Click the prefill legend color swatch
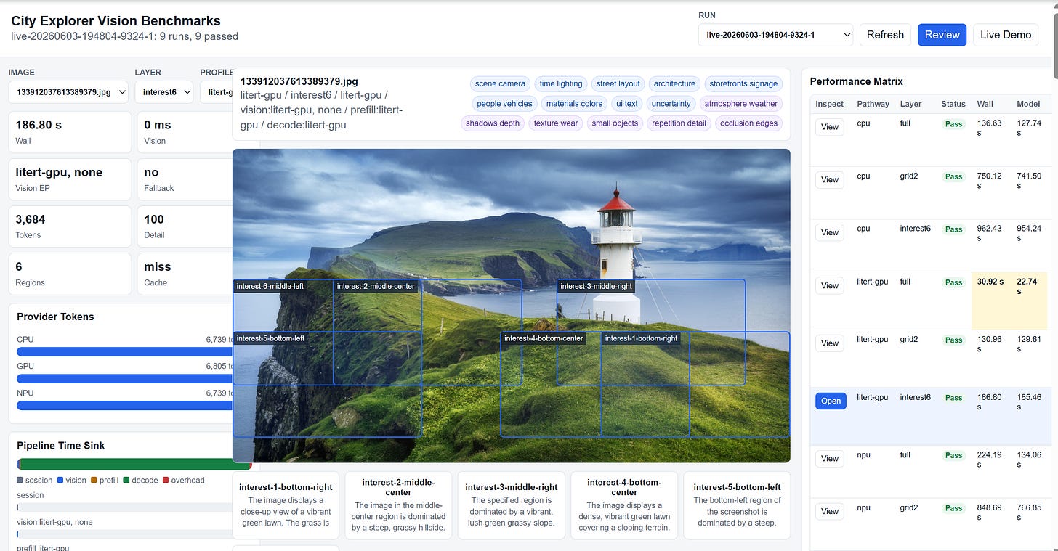The image size is (1058, 551). pos(94,481)
